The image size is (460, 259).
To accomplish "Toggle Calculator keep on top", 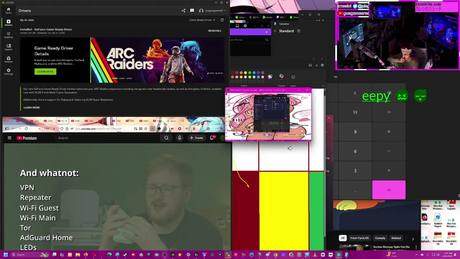I will pos(299,31).
